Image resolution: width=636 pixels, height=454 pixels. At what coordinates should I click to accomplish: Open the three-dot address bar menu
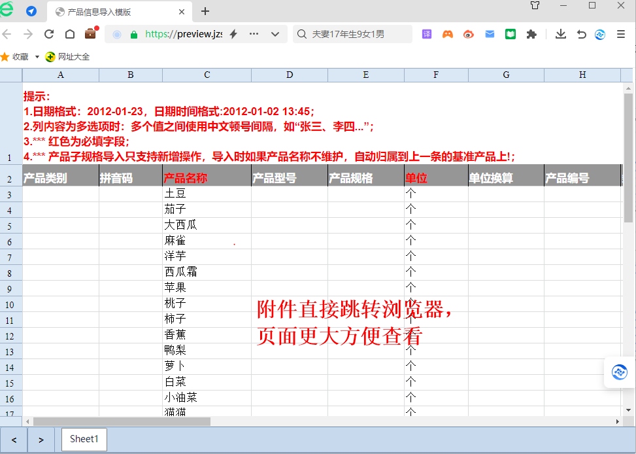tap(254, 34)
